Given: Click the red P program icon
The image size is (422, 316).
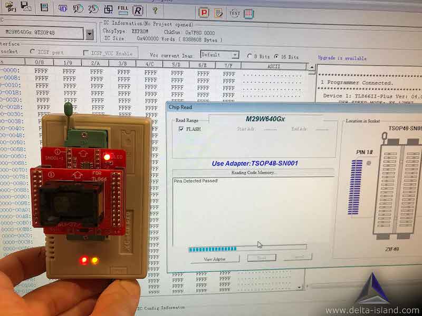Looking at the screenshot, I should pyautogui.click(x=204, y=12).
